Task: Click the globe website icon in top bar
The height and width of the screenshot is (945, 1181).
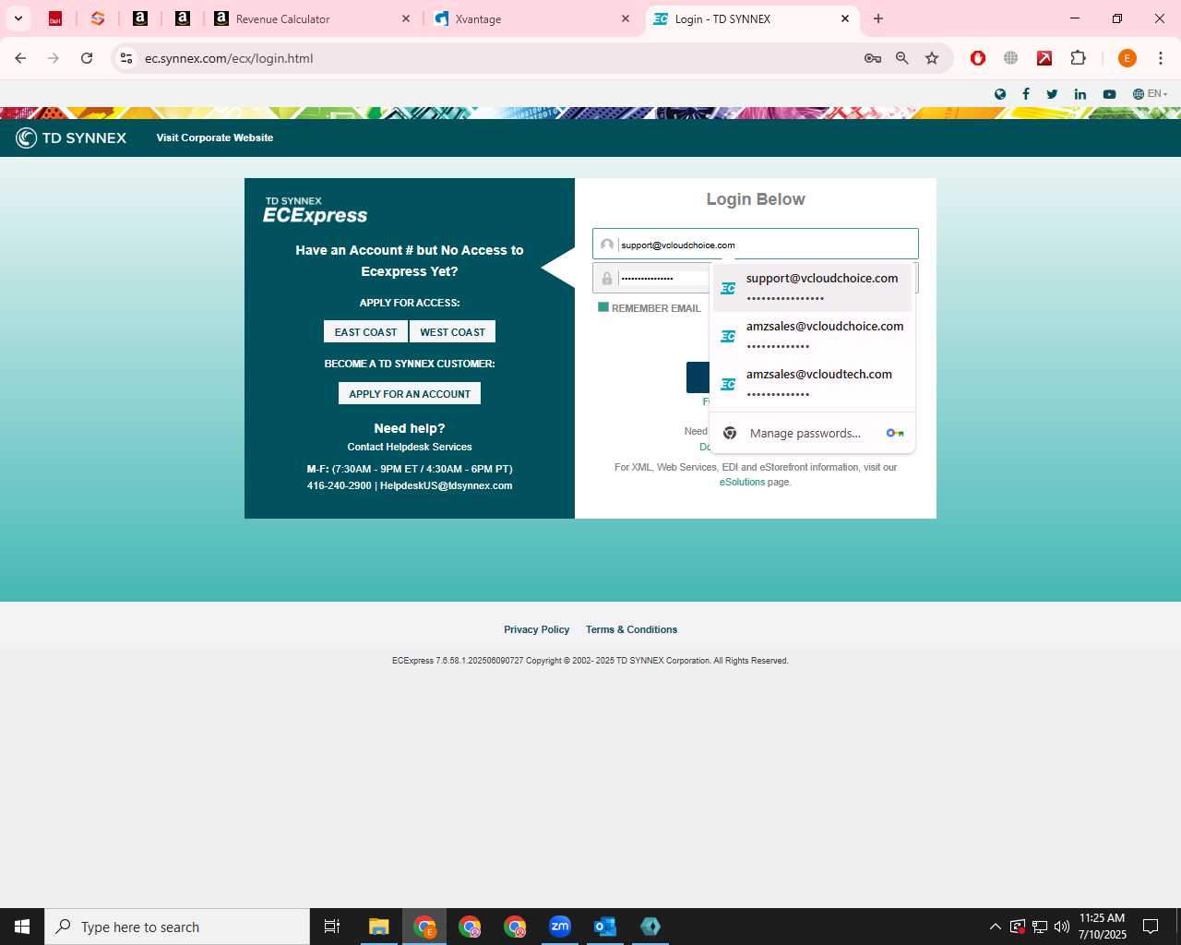Action: pyautogui.click(x=1000, y=94)
